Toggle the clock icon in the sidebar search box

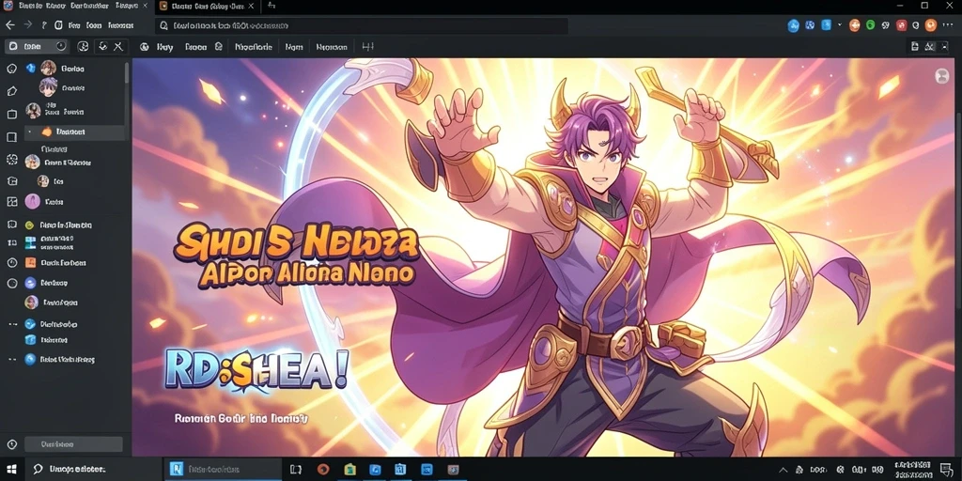(x=61, y=46)
